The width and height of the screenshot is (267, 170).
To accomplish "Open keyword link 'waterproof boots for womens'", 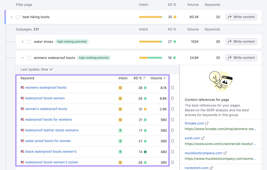I will pyautogui.click(x=49, y=119).
